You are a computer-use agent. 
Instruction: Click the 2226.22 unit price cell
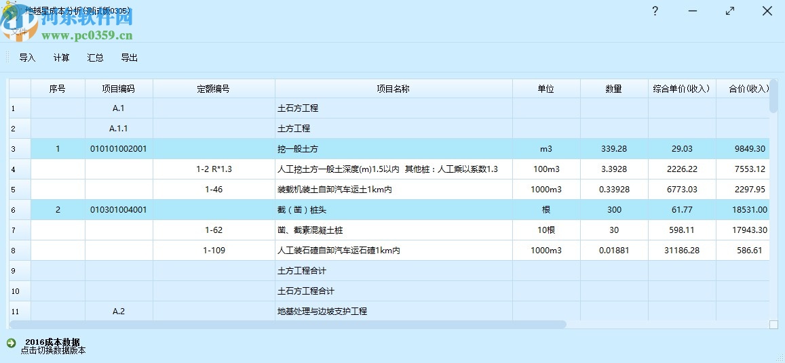tap(682, 169)
